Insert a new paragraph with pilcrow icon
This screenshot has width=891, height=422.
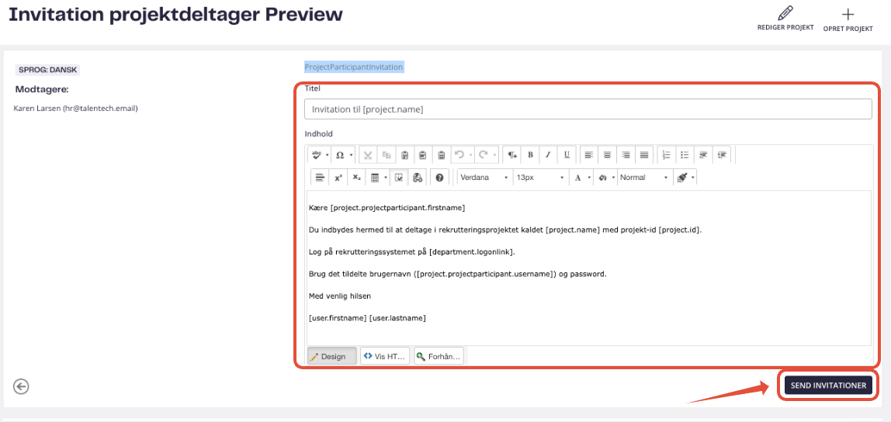click(512, 154)
